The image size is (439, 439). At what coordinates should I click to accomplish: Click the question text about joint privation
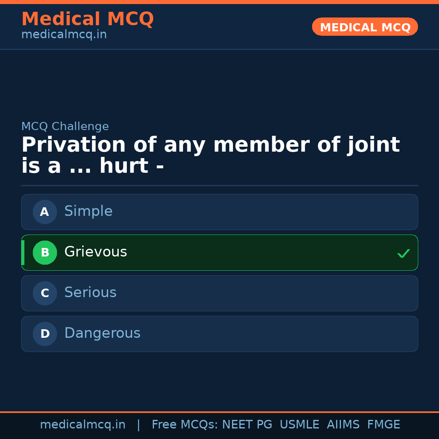coord(211,154)
